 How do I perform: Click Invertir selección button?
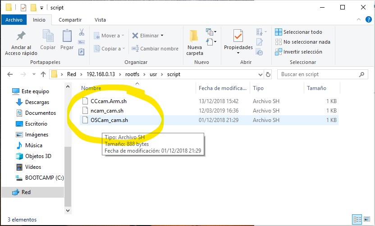click(x=302, y=52)
